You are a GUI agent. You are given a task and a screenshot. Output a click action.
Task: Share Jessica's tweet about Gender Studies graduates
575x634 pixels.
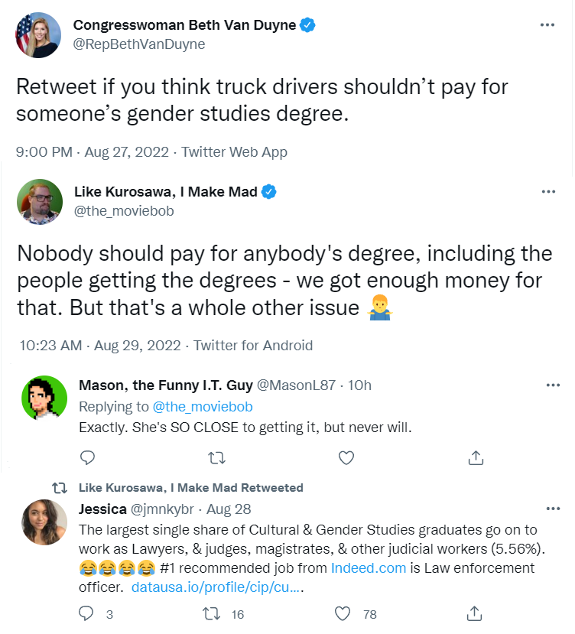point(475,613)
